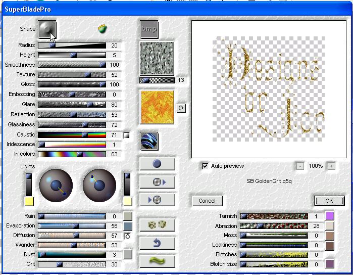Viewport: 353px width, 275px height.
Task: Open the orange environment map thumbnail
Action: (157, 107)
